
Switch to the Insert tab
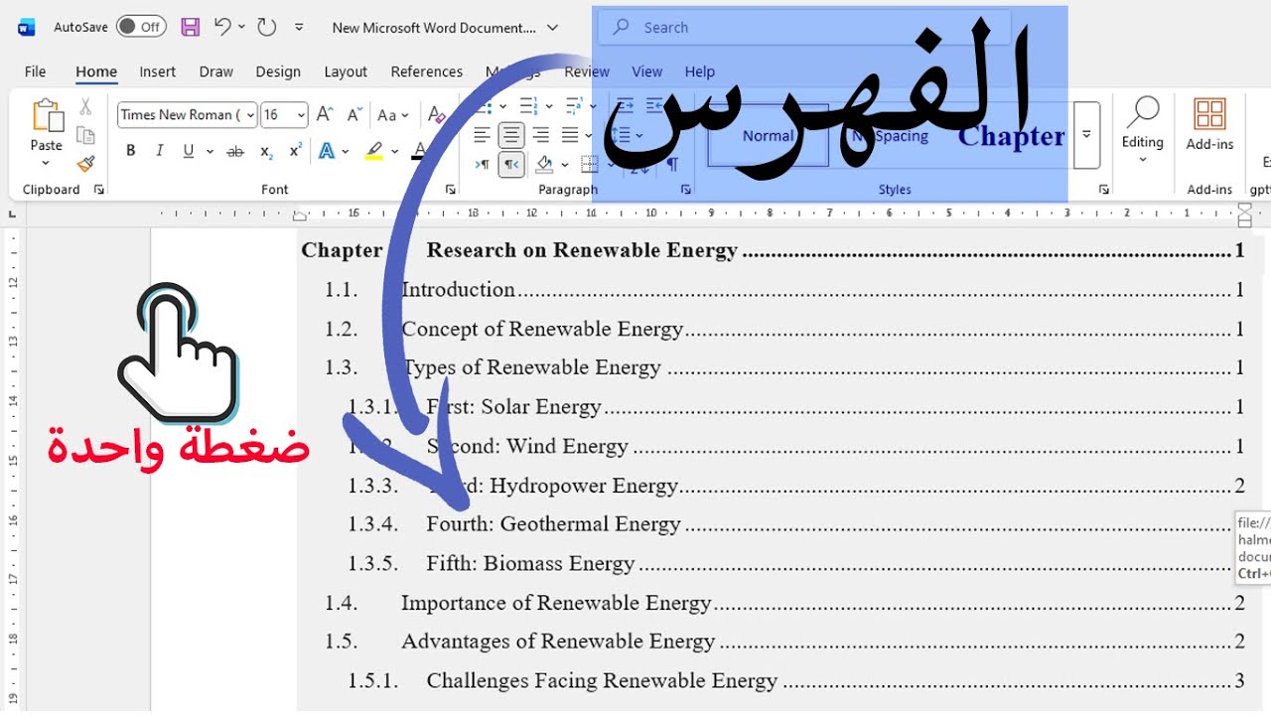click(157, 71)
